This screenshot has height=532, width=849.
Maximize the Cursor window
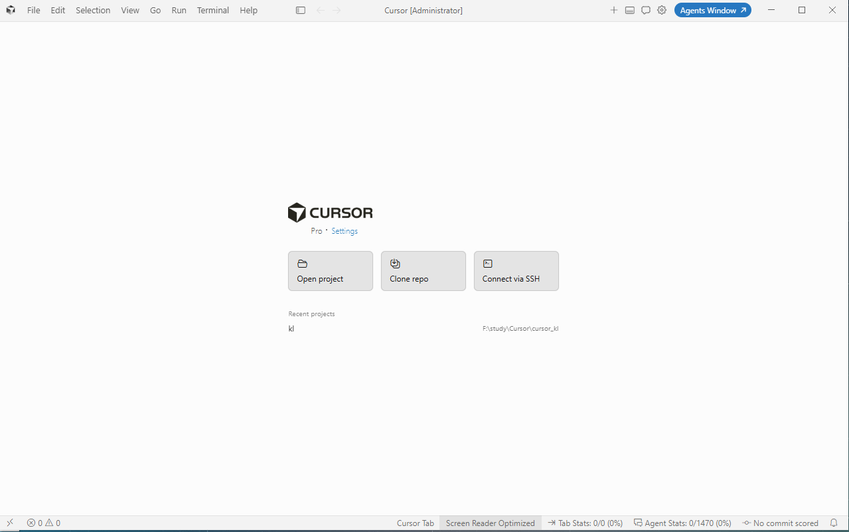coord(802,10)
